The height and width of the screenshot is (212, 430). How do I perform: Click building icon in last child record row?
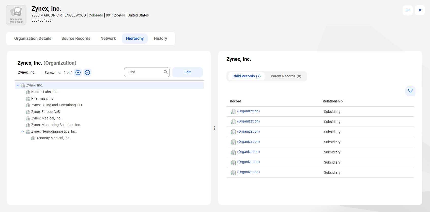pyautogui.click(x=234, y=172)
